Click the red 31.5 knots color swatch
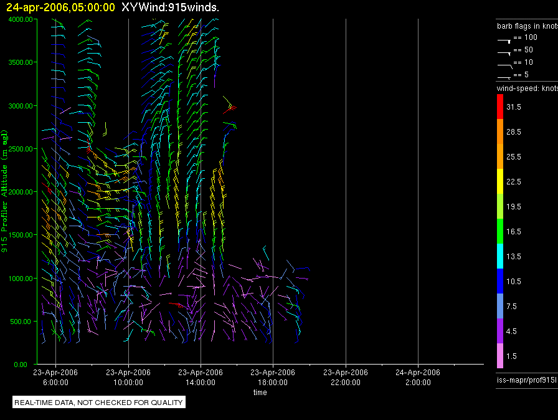This screenshot has width=558, height=420. [499, 107]
